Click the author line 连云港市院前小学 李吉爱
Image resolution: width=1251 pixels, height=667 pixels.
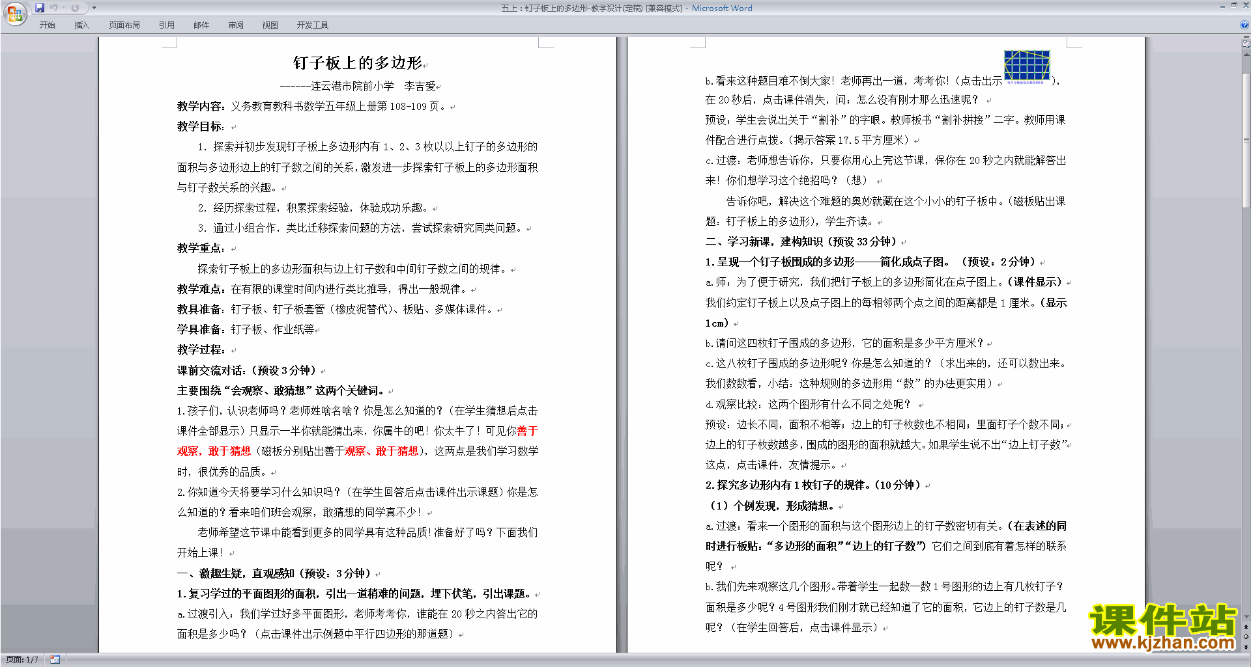tap(373, 86)
